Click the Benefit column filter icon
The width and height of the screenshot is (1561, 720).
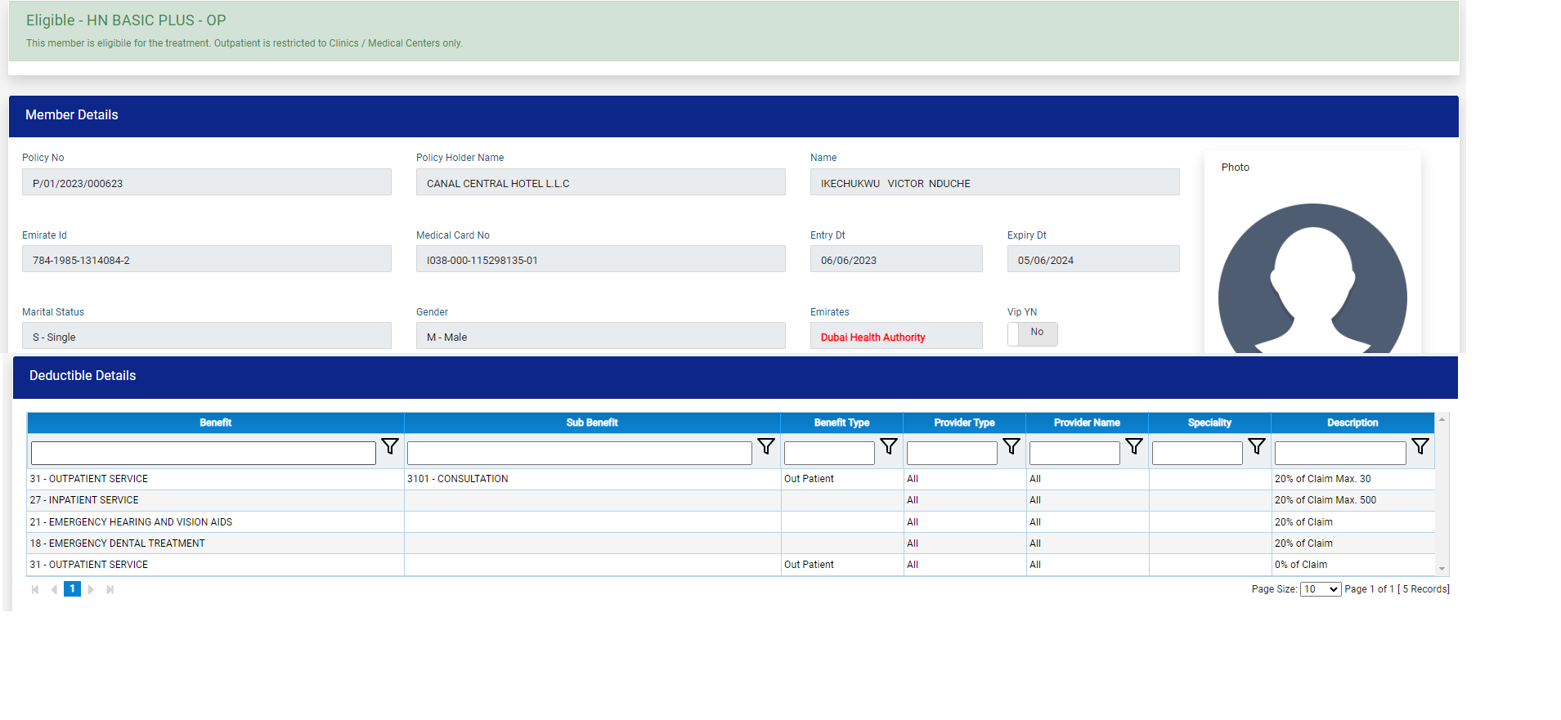tap(390, 446)
